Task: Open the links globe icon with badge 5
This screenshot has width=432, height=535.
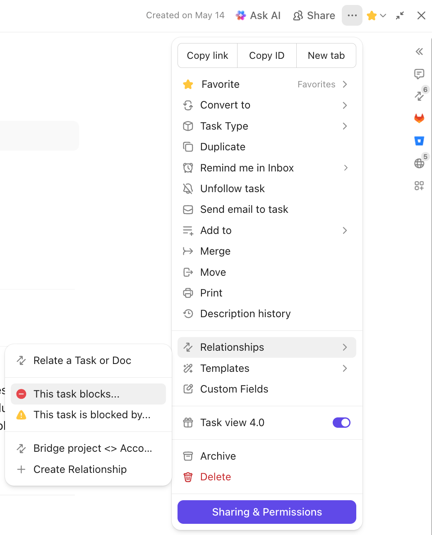Action: pyautogui.click(x=419, y=163)
